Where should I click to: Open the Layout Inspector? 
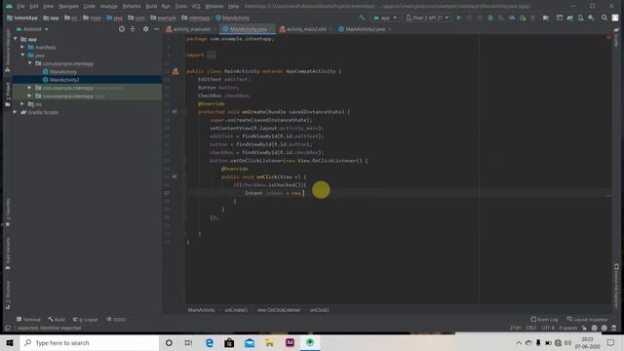pos(587,319)
